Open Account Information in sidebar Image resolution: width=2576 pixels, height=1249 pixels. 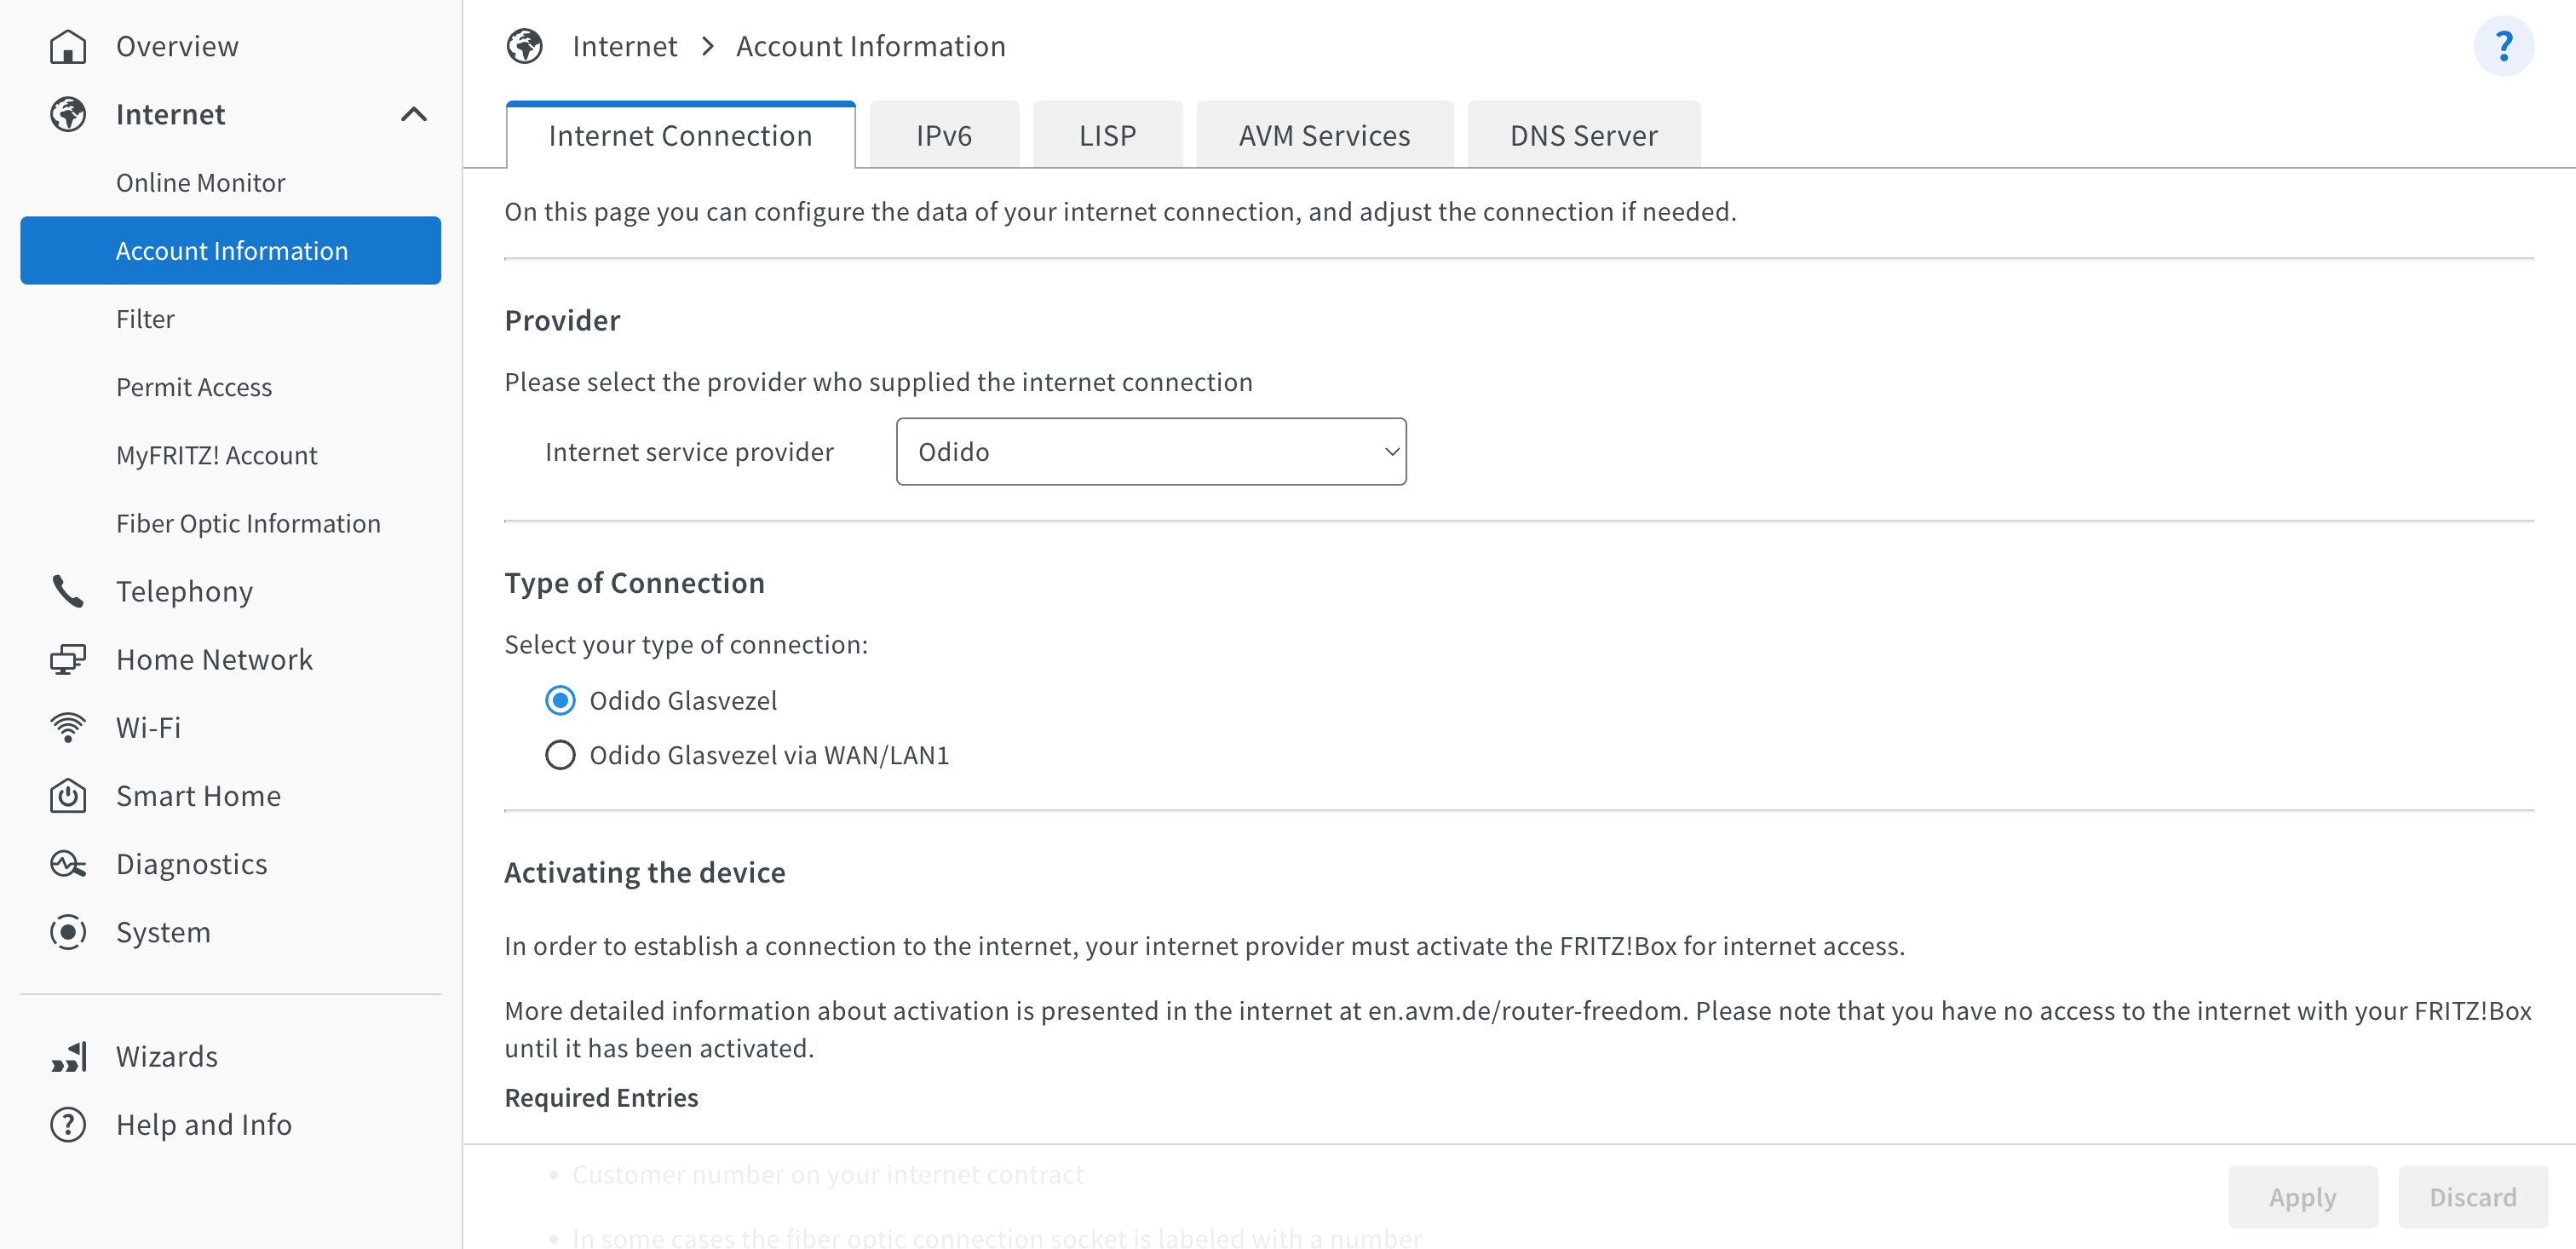pyautogui.click(x=230, y=250)
